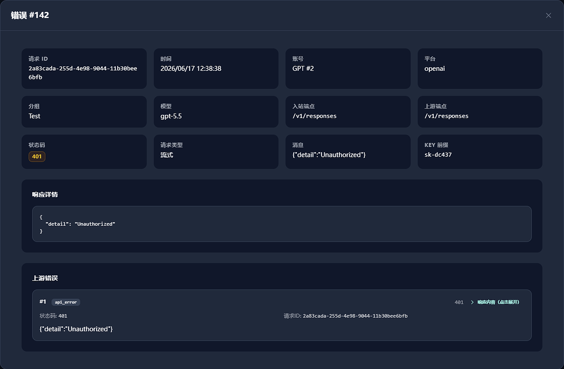Click the 错误 #142 dialog title
564x369 pixels.
click(x=30, y=15)
